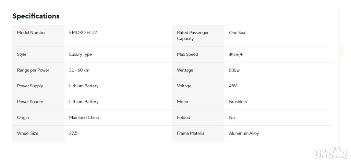Image resolution: width=351 pixels, height=163 pixels.
Task: Click the 500w wattage value
Action: click(x=234, y=70)
